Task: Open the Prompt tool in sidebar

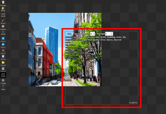Action: tap(3, 3)
